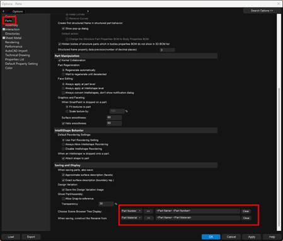Select the Interaction category
Image resolution: width=283 pixels, height=241 pixels.
13,30
